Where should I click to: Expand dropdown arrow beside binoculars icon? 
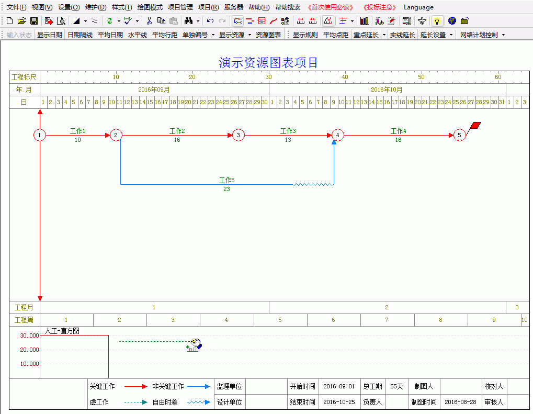(198, 21)
